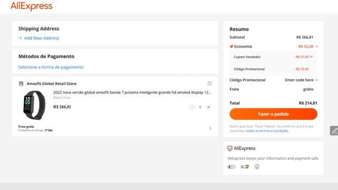
Task: Click the Fazer o pedido button
Action: [274, 114]
